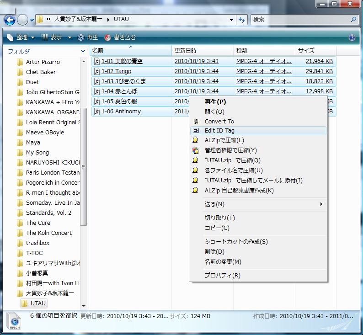363x335 pixels.
Task: Click music file icon of 1-02 Tango
Action: click(97, 71)
